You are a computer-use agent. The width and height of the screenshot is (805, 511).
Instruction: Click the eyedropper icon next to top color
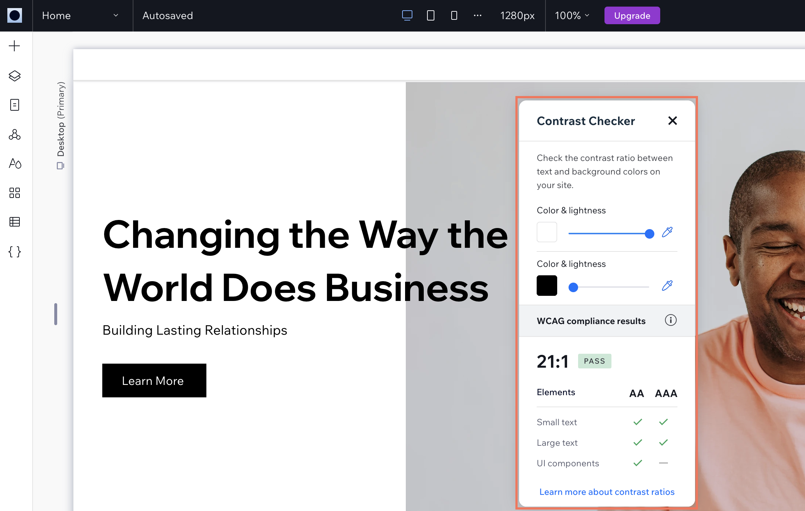coord(667,232)
